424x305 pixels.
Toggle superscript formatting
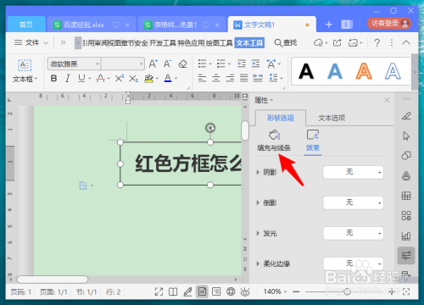(x=120, y=78)
